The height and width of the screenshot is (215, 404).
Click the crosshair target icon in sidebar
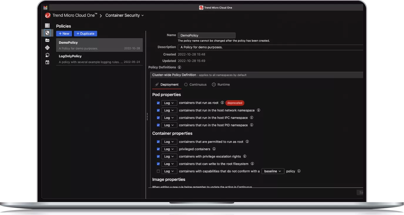(x=47, y=48)
